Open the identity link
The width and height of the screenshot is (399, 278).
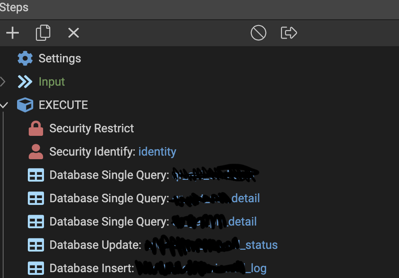(x=157, y=151)
